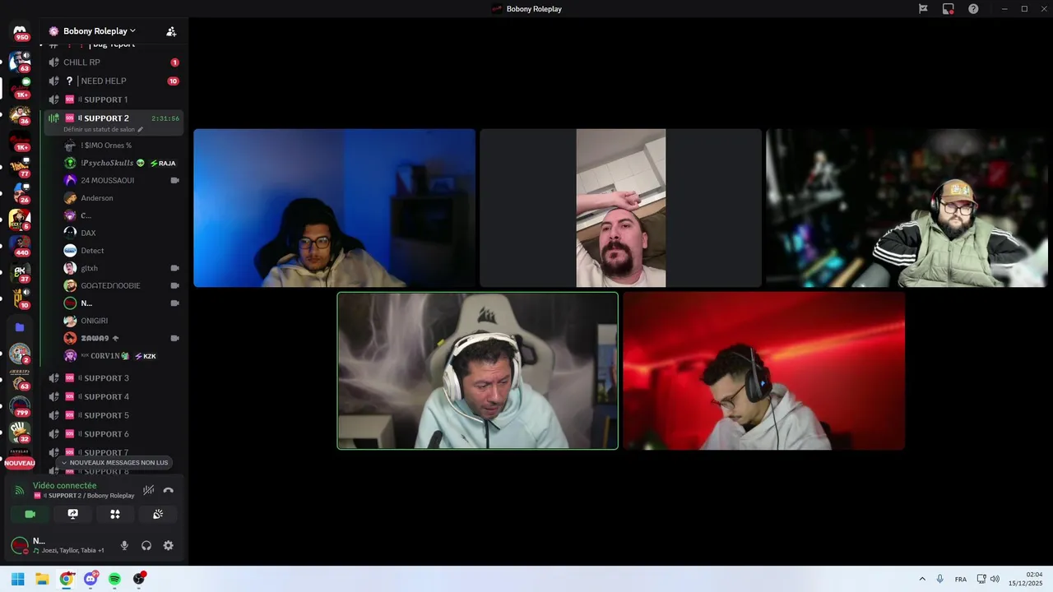Join the SUPPORT 3 voice channel
1053x592 pixels.
[114, 378]
